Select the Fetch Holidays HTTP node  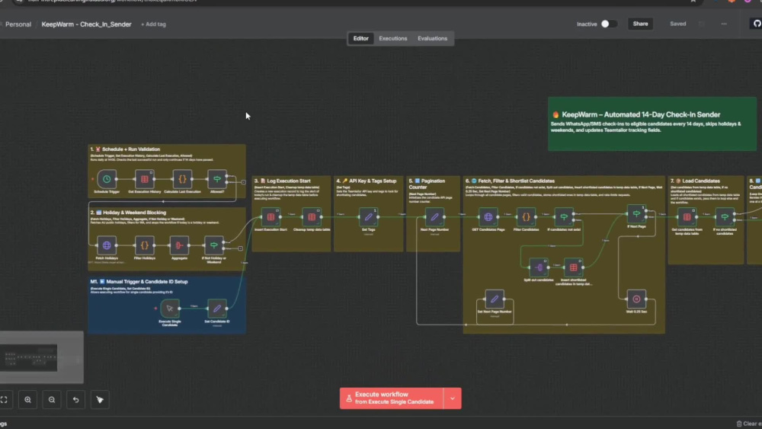point(107,245)
